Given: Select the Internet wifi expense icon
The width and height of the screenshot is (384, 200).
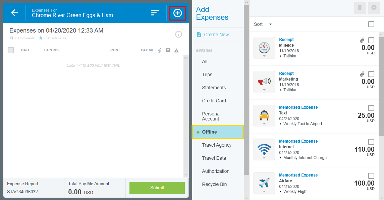Looking at the screenshot, I should 264,149.
